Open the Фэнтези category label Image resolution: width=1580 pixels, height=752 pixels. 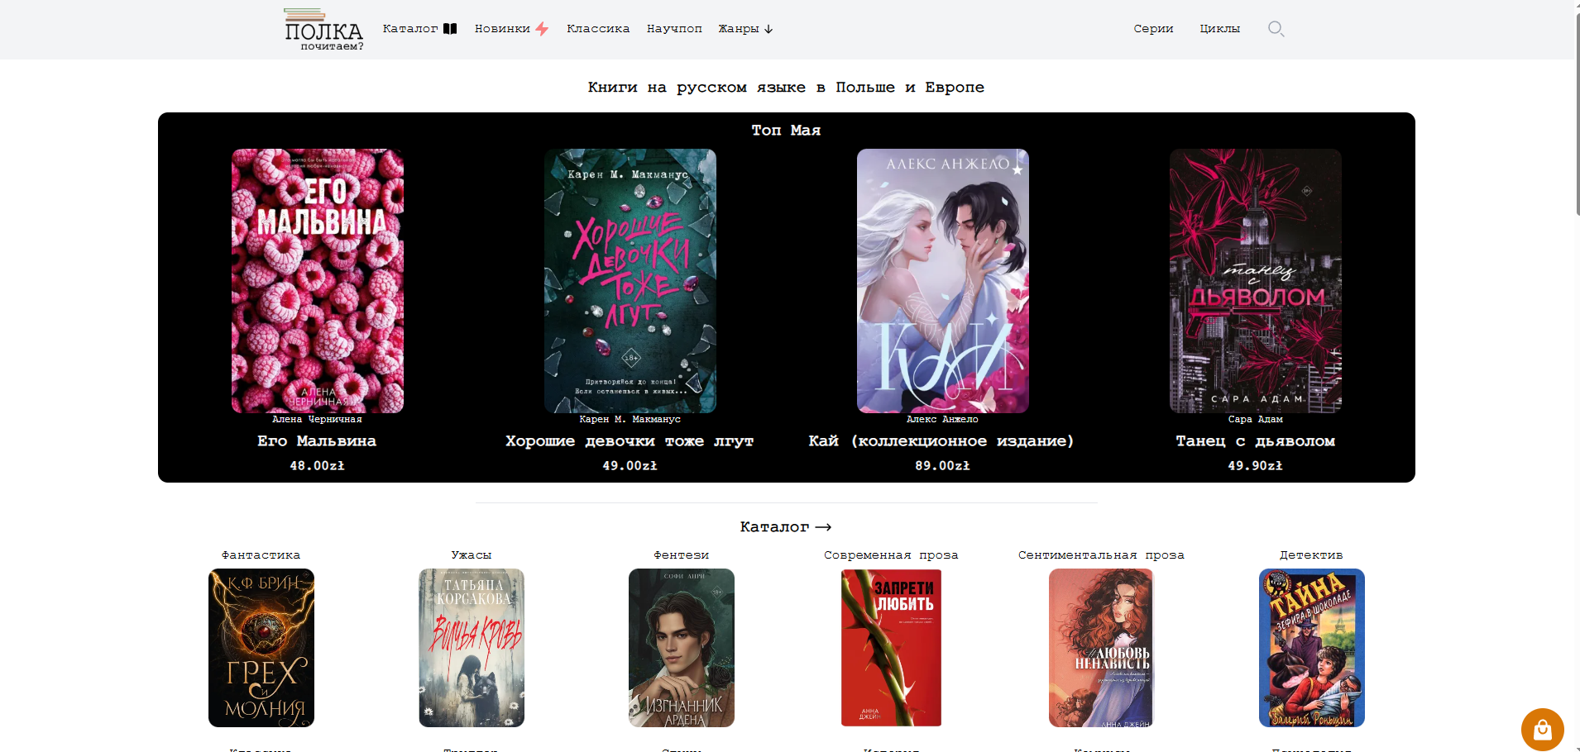coord(682,555)
